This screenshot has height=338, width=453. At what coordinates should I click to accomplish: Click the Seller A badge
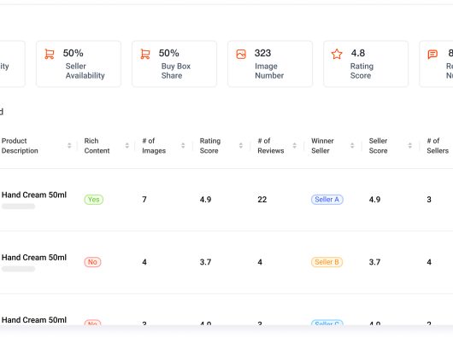pyautogui.click(x=327, y=200)
